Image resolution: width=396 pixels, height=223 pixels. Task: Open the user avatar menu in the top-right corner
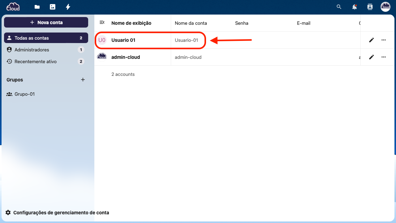coord(385,7)
